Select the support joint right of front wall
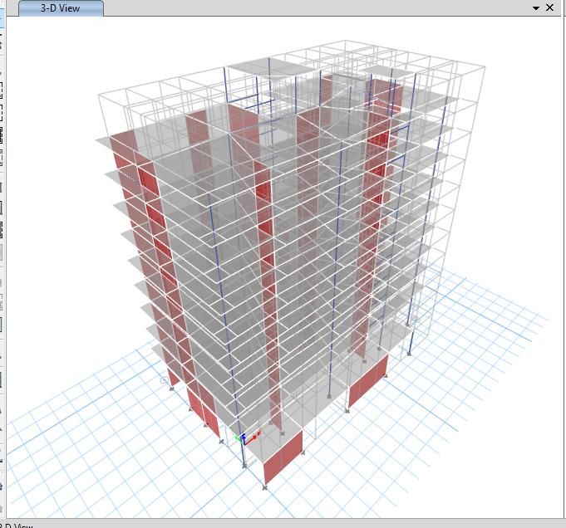Screen dimensions: 566x528 click(x=302, y=452)
